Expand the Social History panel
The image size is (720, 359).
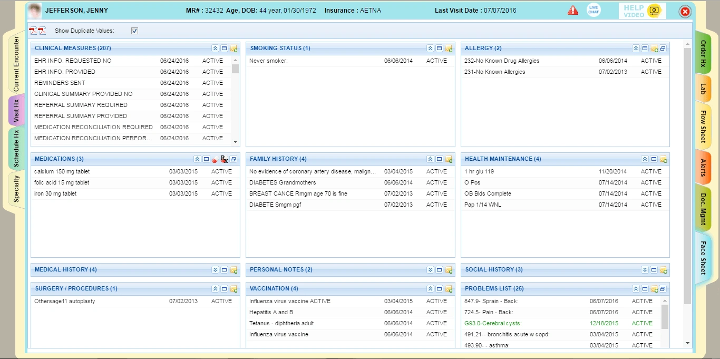click(x=644, y=269)
